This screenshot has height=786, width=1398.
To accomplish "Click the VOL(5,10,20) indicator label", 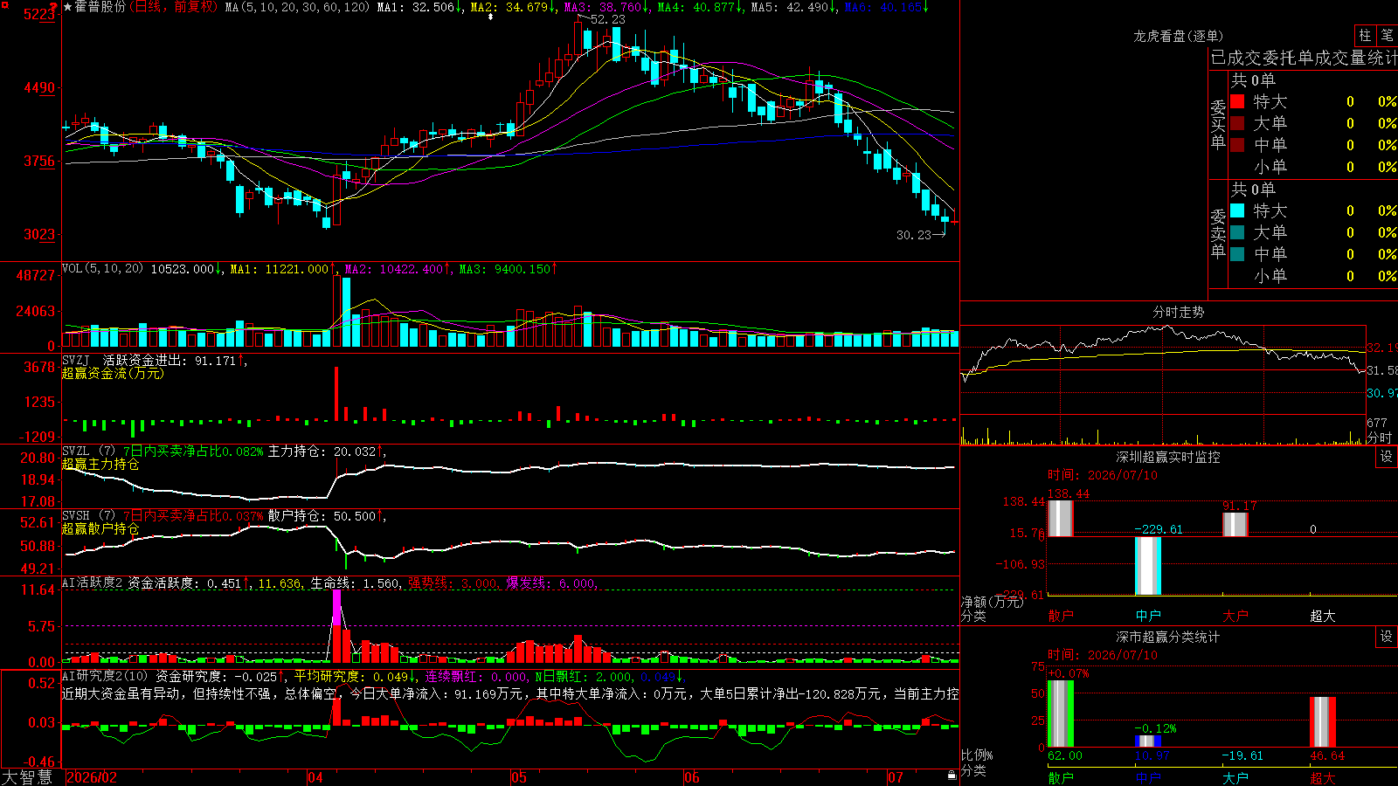I will click(103, 268).
